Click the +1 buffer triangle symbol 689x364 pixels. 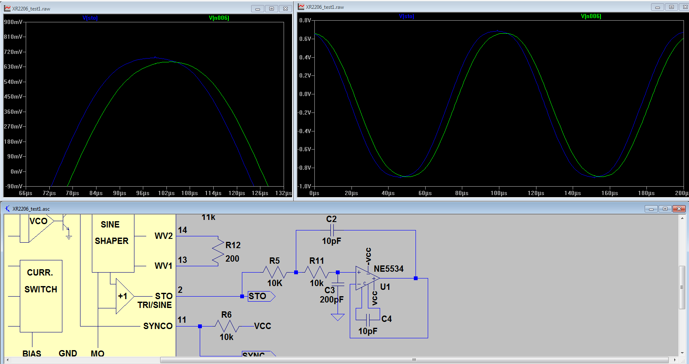pos(125,296)
